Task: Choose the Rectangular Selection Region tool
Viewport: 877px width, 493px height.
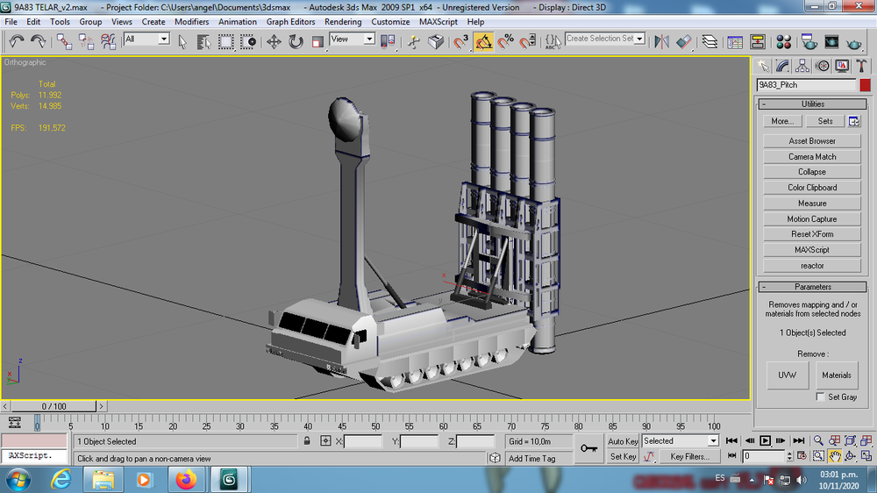Action: (226, 41)
